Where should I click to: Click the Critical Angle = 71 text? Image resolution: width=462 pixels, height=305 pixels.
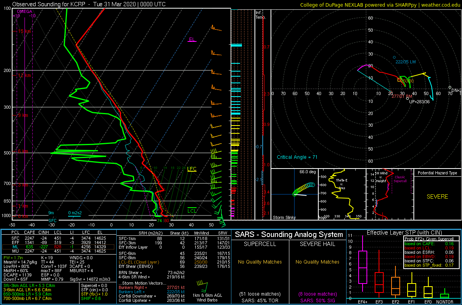[x=297, y=157]
